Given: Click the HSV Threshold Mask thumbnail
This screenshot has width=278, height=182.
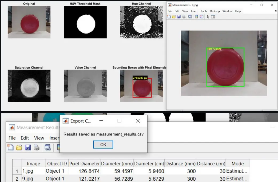Looking at the screenshot, I should (x=85, y=22).
